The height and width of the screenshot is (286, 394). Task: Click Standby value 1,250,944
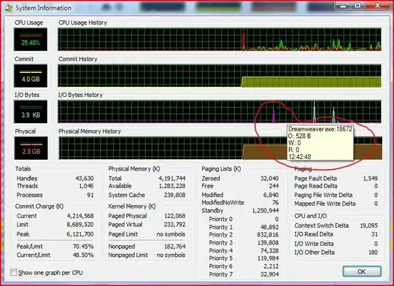click(x=266, y=211)
